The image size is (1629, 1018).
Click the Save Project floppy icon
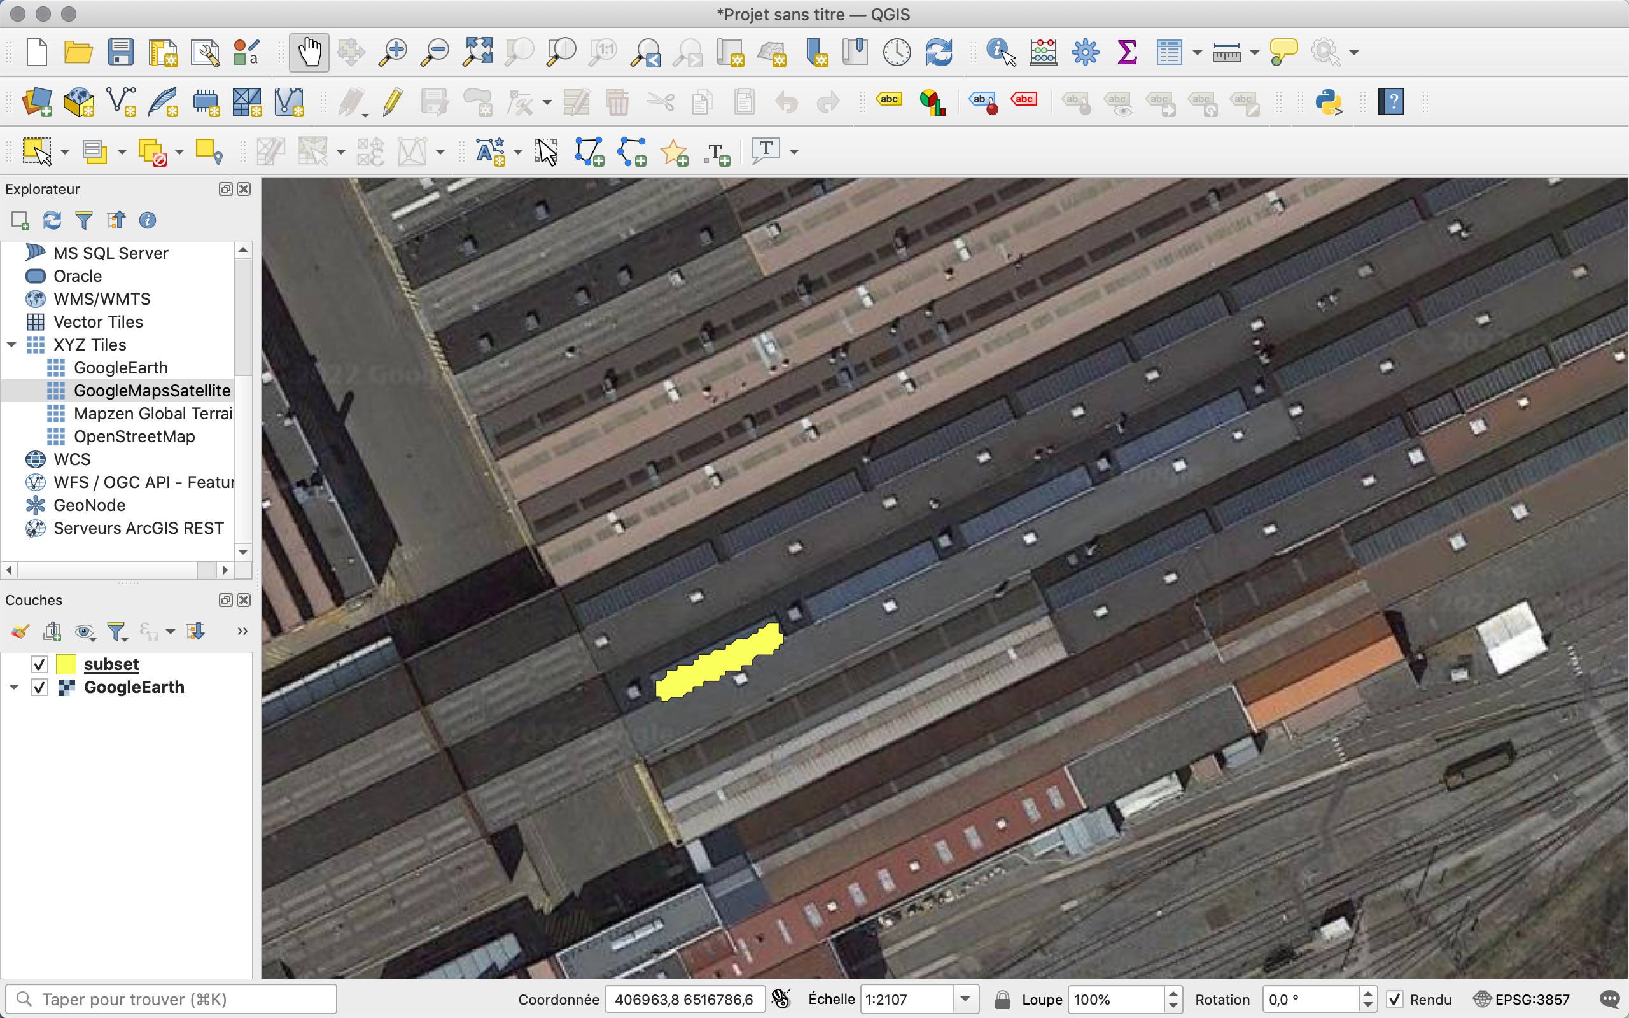click(120, 52)
